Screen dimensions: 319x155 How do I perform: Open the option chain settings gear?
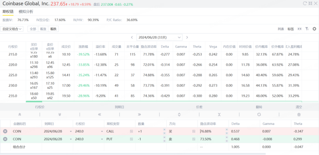coord(314,29)
